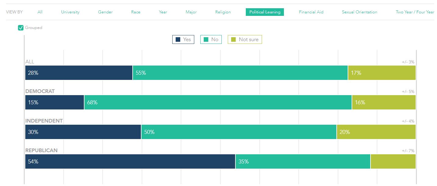Screen dimensions: 437x186
Task: View results by Gender
Action: [x=105, y=12]
